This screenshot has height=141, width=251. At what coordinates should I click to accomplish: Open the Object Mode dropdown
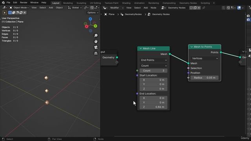tap(19, 8)
